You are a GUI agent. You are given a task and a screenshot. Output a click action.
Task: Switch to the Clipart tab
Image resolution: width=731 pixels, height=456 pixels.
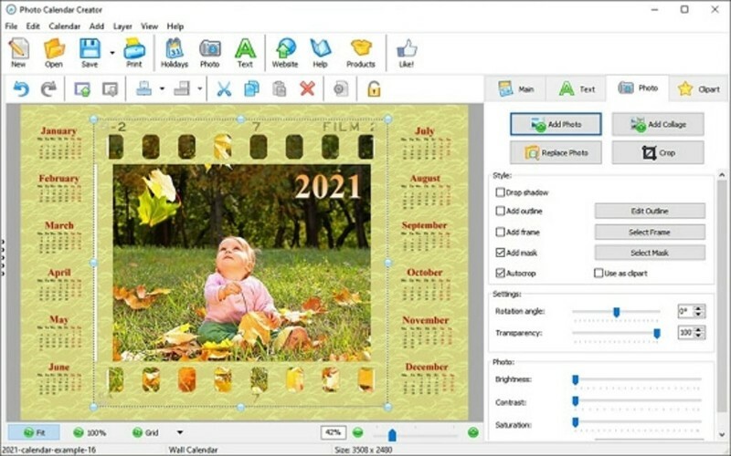click(698, 88)
